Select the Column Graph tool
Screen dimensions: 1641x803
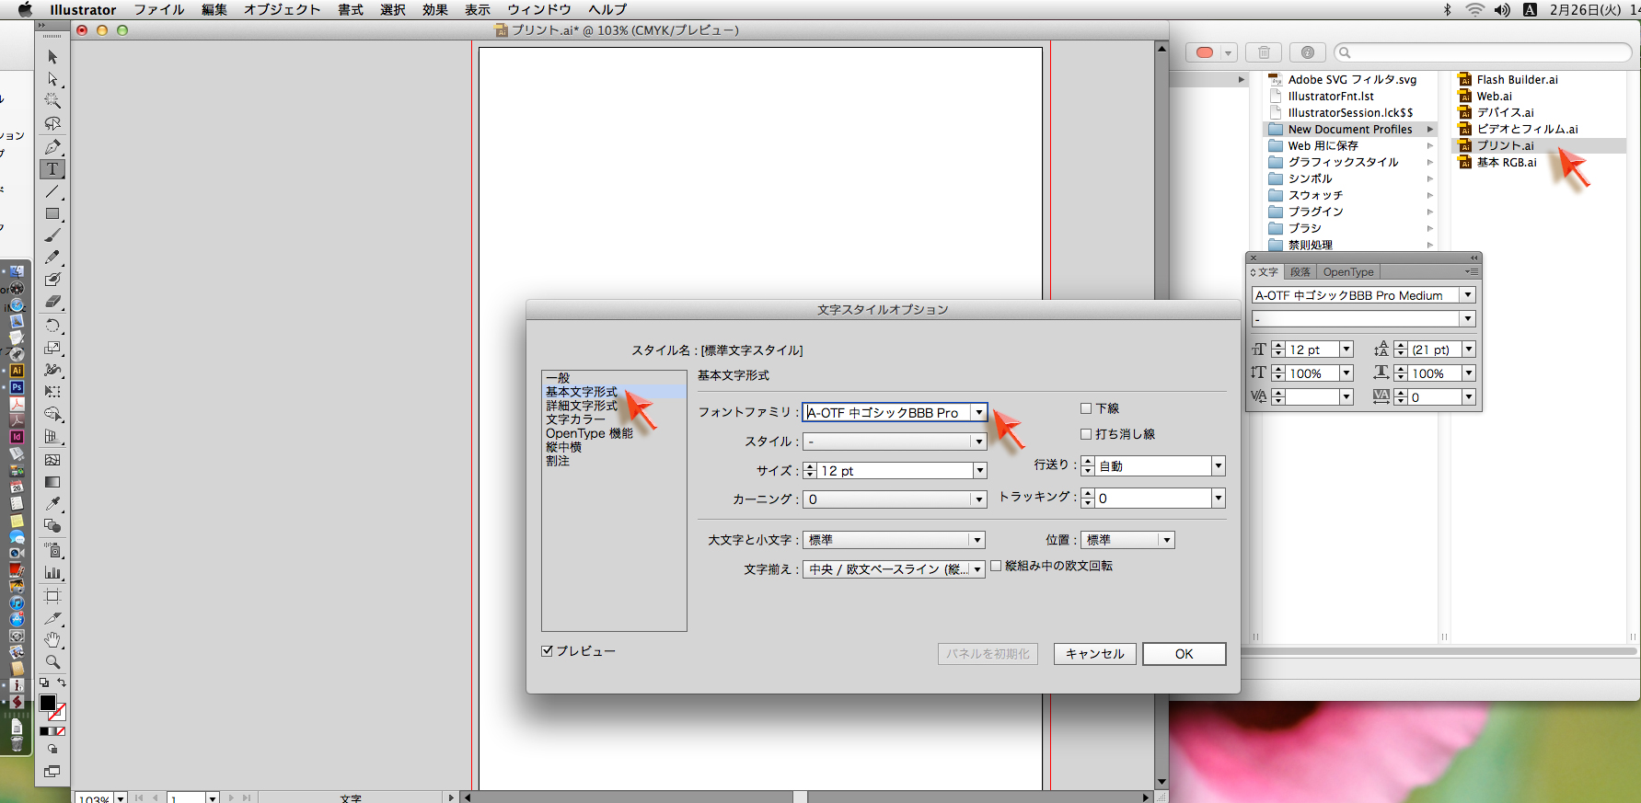pos(52,572)
